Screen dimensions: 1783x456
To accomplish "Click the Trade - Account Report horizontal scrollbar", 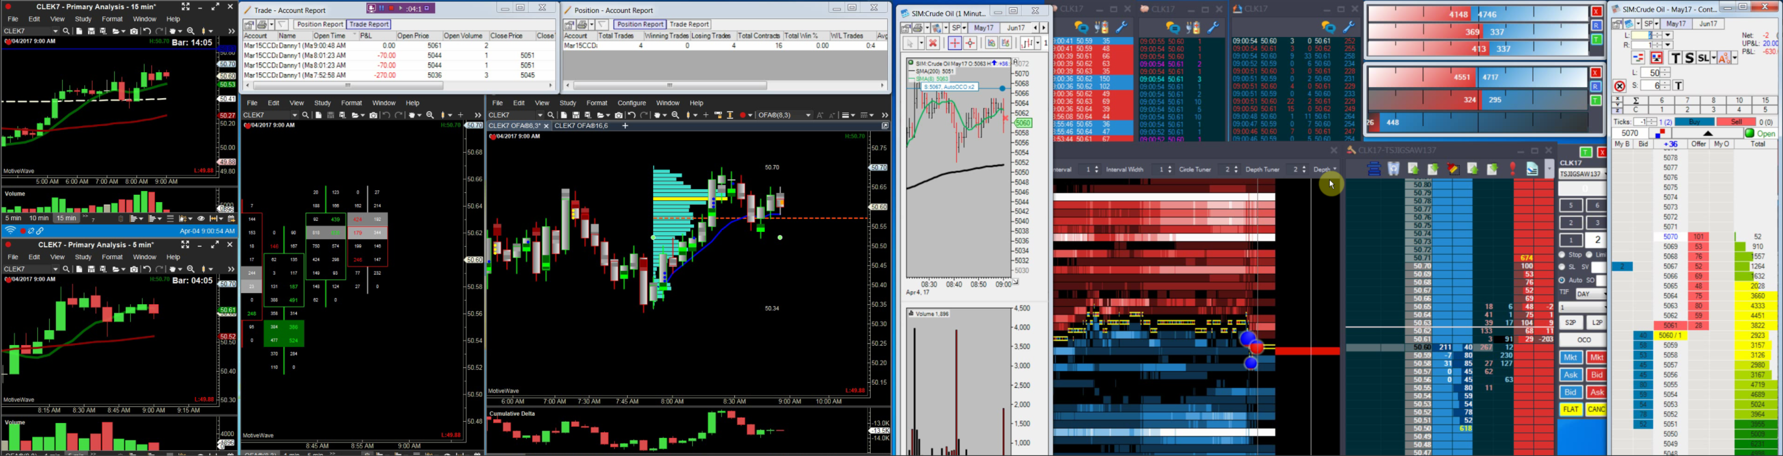I will (x=348, y=86).
